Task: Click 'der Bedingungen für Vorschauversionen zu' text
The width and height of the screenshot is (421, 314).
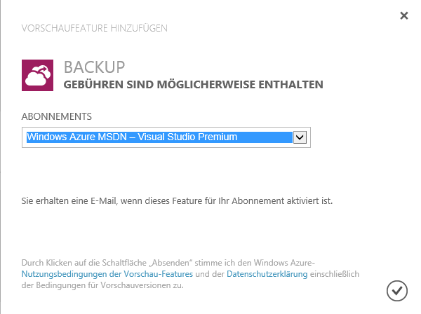Action: pyautogui.click(x=103, y=286)
